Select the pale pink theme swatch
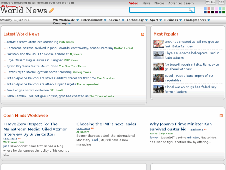This screenshot has width=226, height=170. click(x=216, y=9)
